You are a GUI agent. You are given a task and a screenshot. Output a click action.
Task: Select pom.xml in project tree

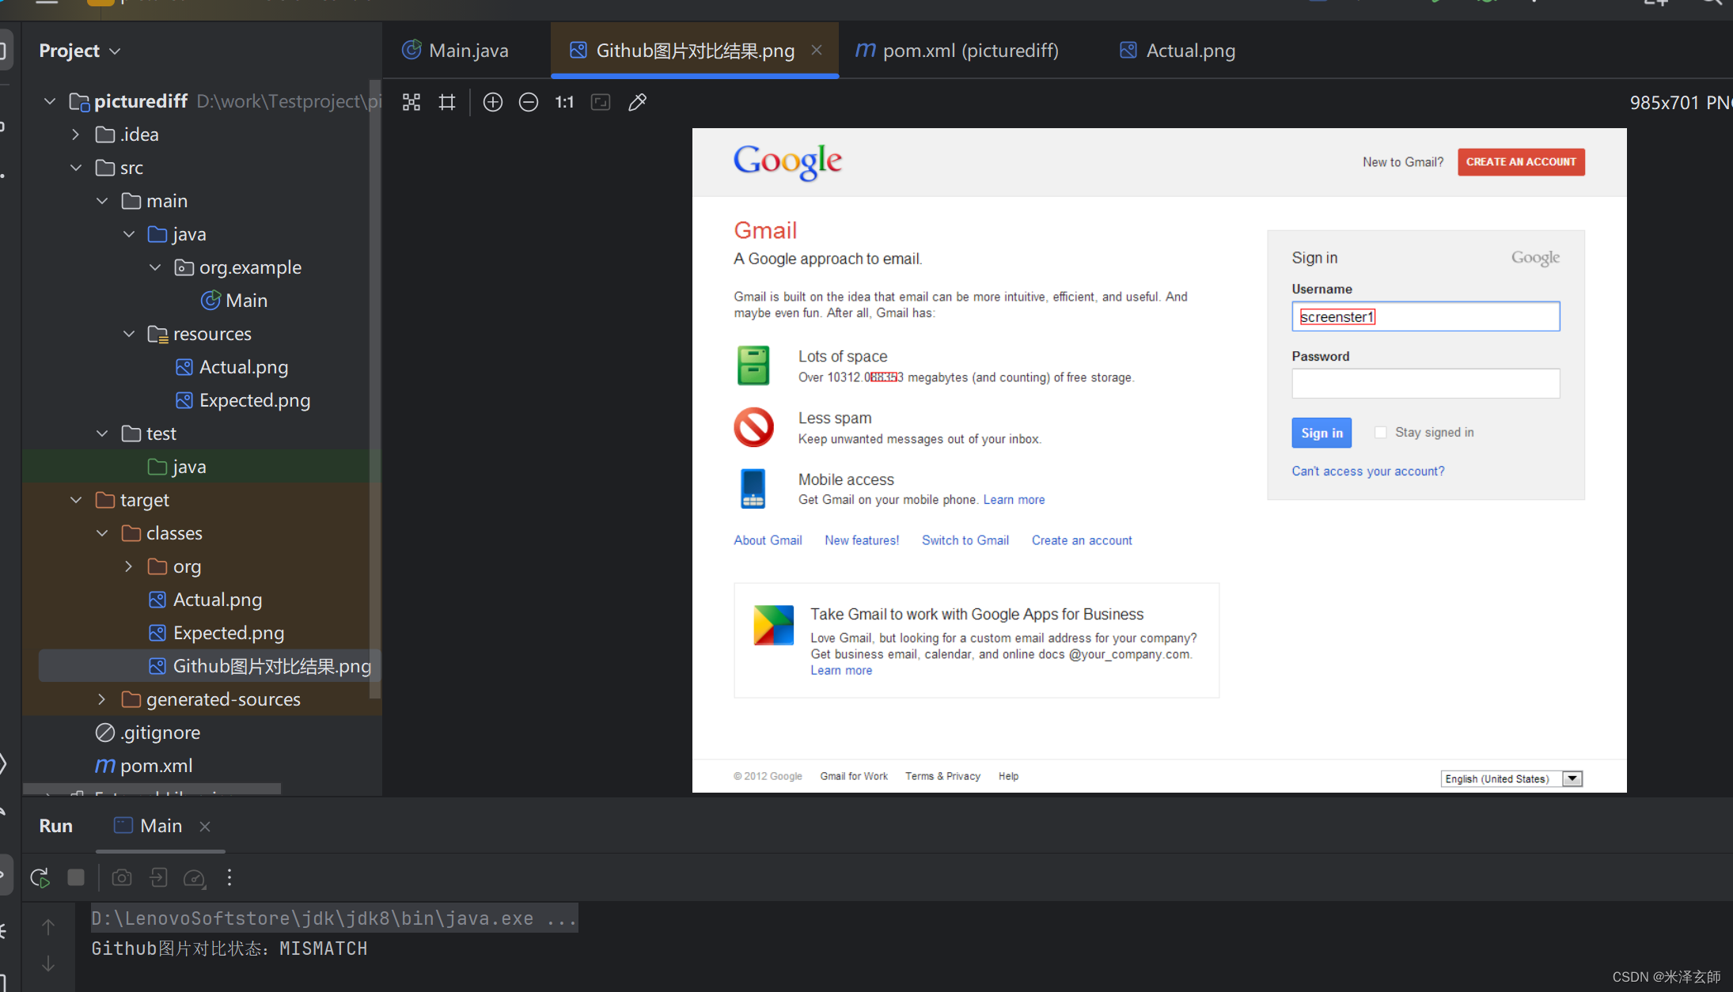click(155, 766)
